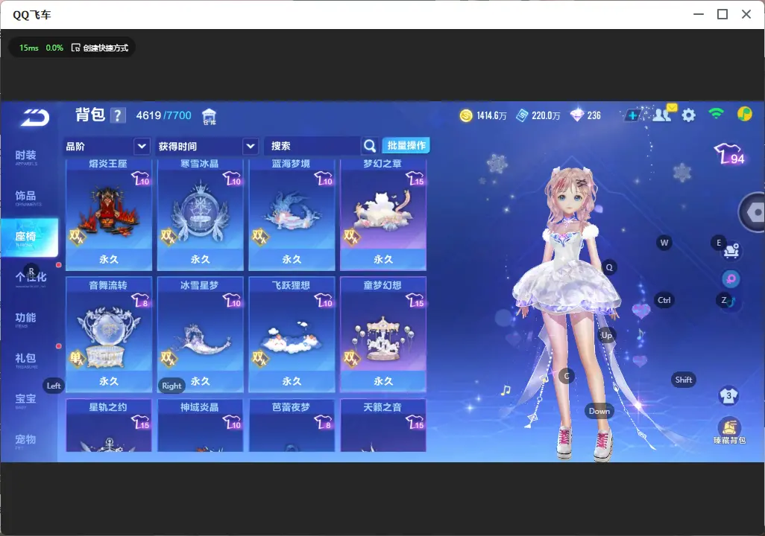Open the outfit score shirt icon 94
Image resolution: width=765 pixels, height=536 pixels.
[729, 154]
